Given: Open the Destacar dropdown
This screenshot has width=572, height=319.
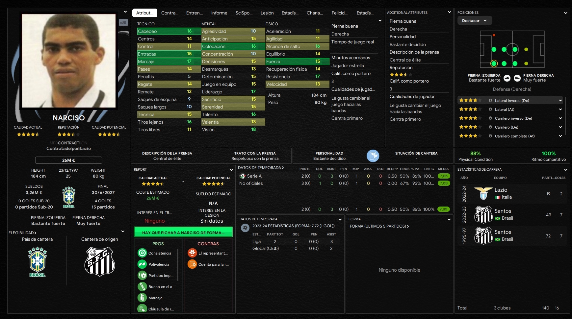Looking at the screenshot, I should [x=475, y=20].
